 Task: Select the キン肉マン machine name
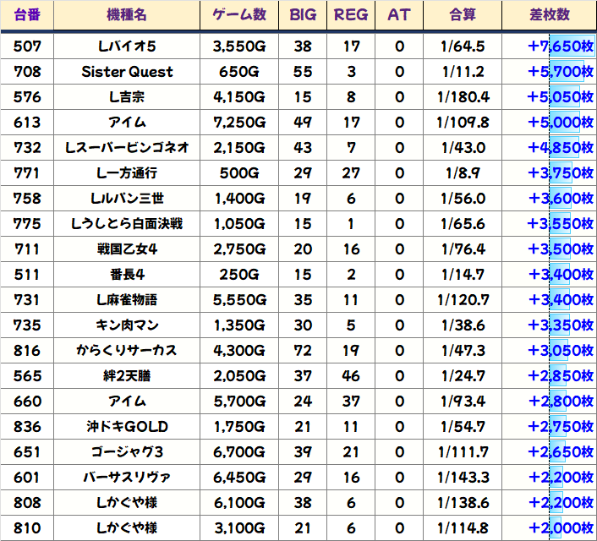pos(127,325)
